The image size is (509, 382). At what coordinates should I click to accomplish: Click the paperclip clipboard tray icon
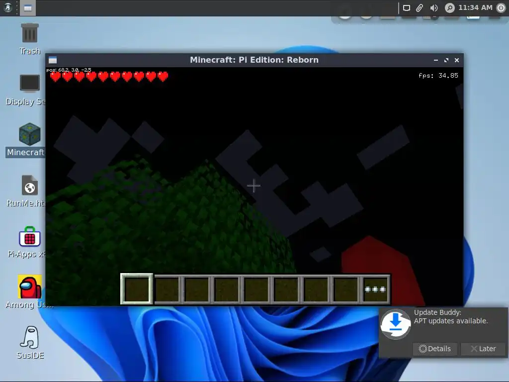click(420, 8)
